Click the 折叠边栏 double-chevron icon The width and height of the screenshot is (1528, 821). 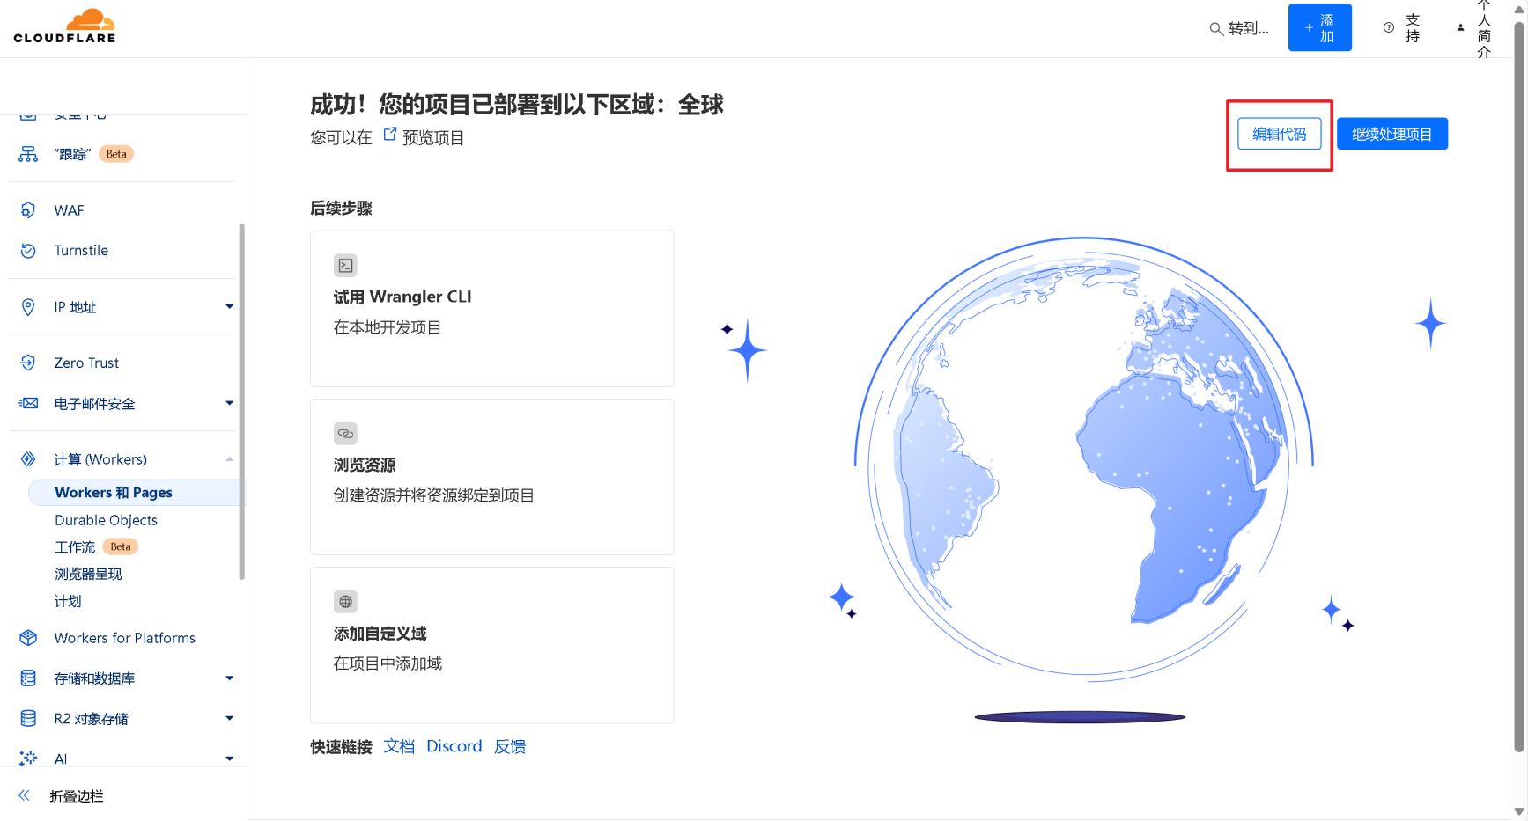pos(24,795)
